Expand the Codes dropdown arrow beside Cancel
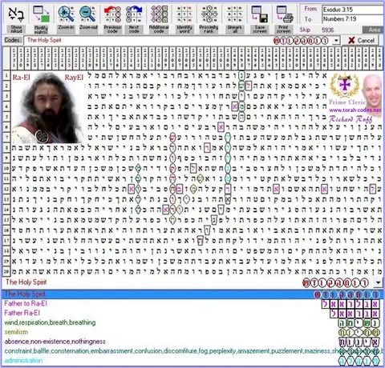The width and height of the screenshot is (385, 368). click(x=336, y=41)
